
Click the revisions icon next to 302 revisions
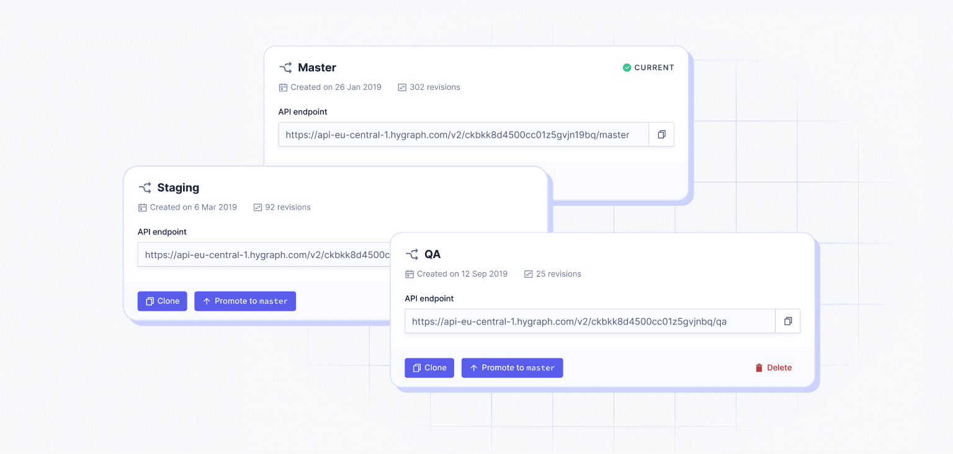point(402,87)
